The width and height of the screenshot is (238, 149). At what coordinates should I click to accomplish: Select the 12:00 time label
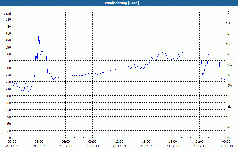click(119, 142)
